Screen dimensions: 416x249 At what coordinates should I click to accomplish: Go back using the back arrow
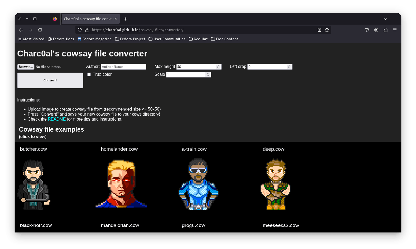(x=21, y=30)
